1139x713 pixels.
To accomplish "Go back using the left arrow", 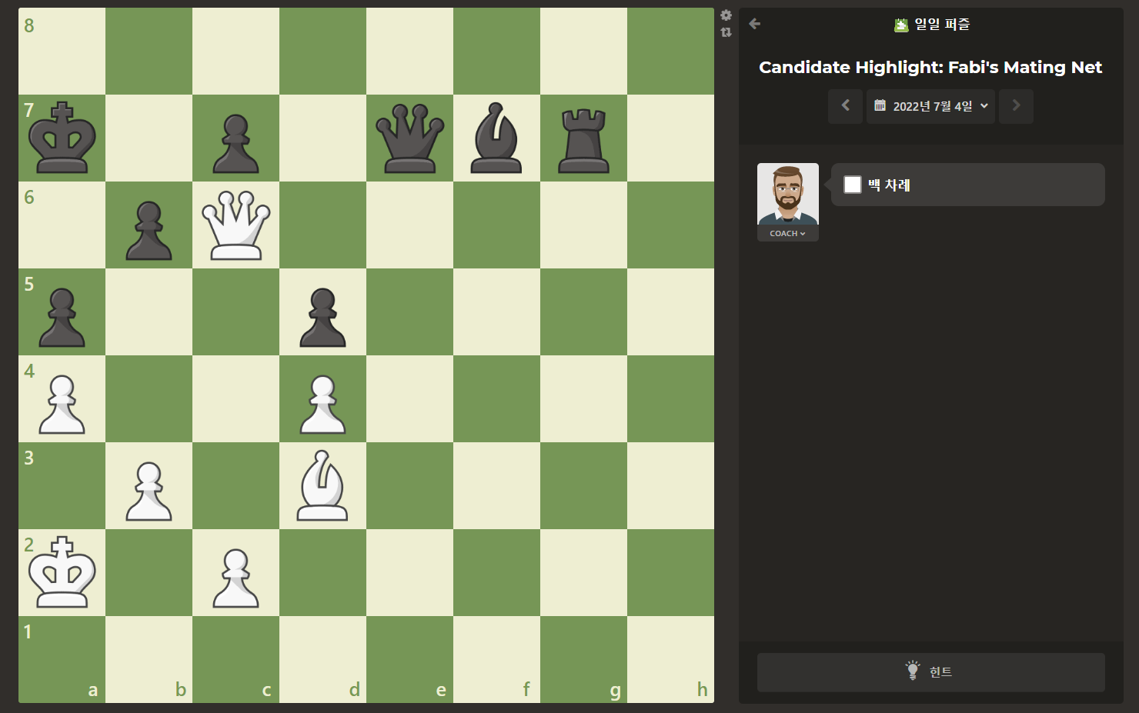I will (755, 24).
